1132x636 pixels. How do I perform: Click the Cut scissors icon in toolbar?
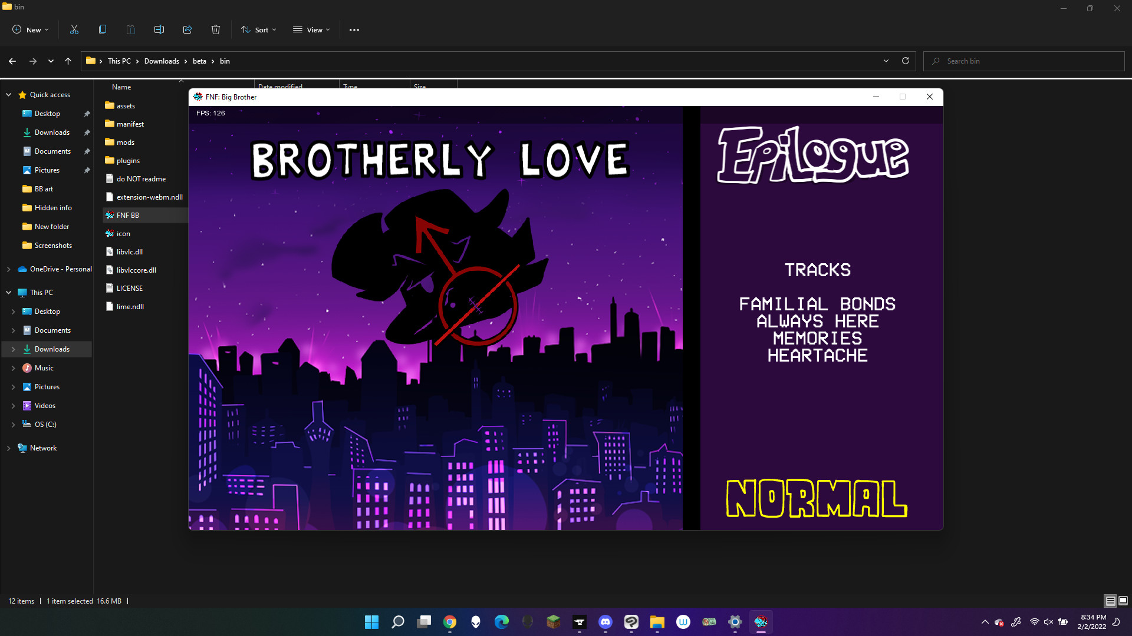coord(74,29)
